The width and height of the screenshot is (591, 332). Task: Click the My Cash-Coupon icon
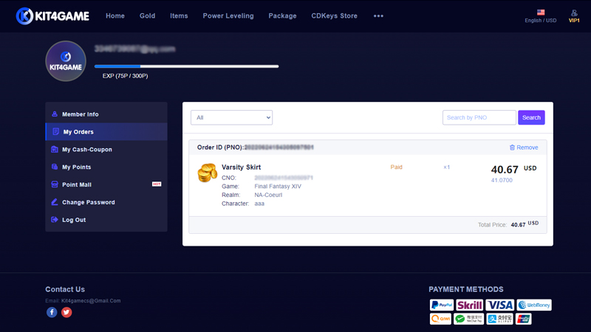pos(55,149)
